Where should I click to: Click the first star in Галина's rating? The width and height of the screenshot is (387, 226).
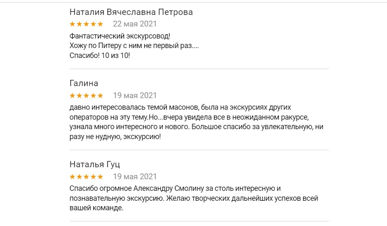(73, 96)
